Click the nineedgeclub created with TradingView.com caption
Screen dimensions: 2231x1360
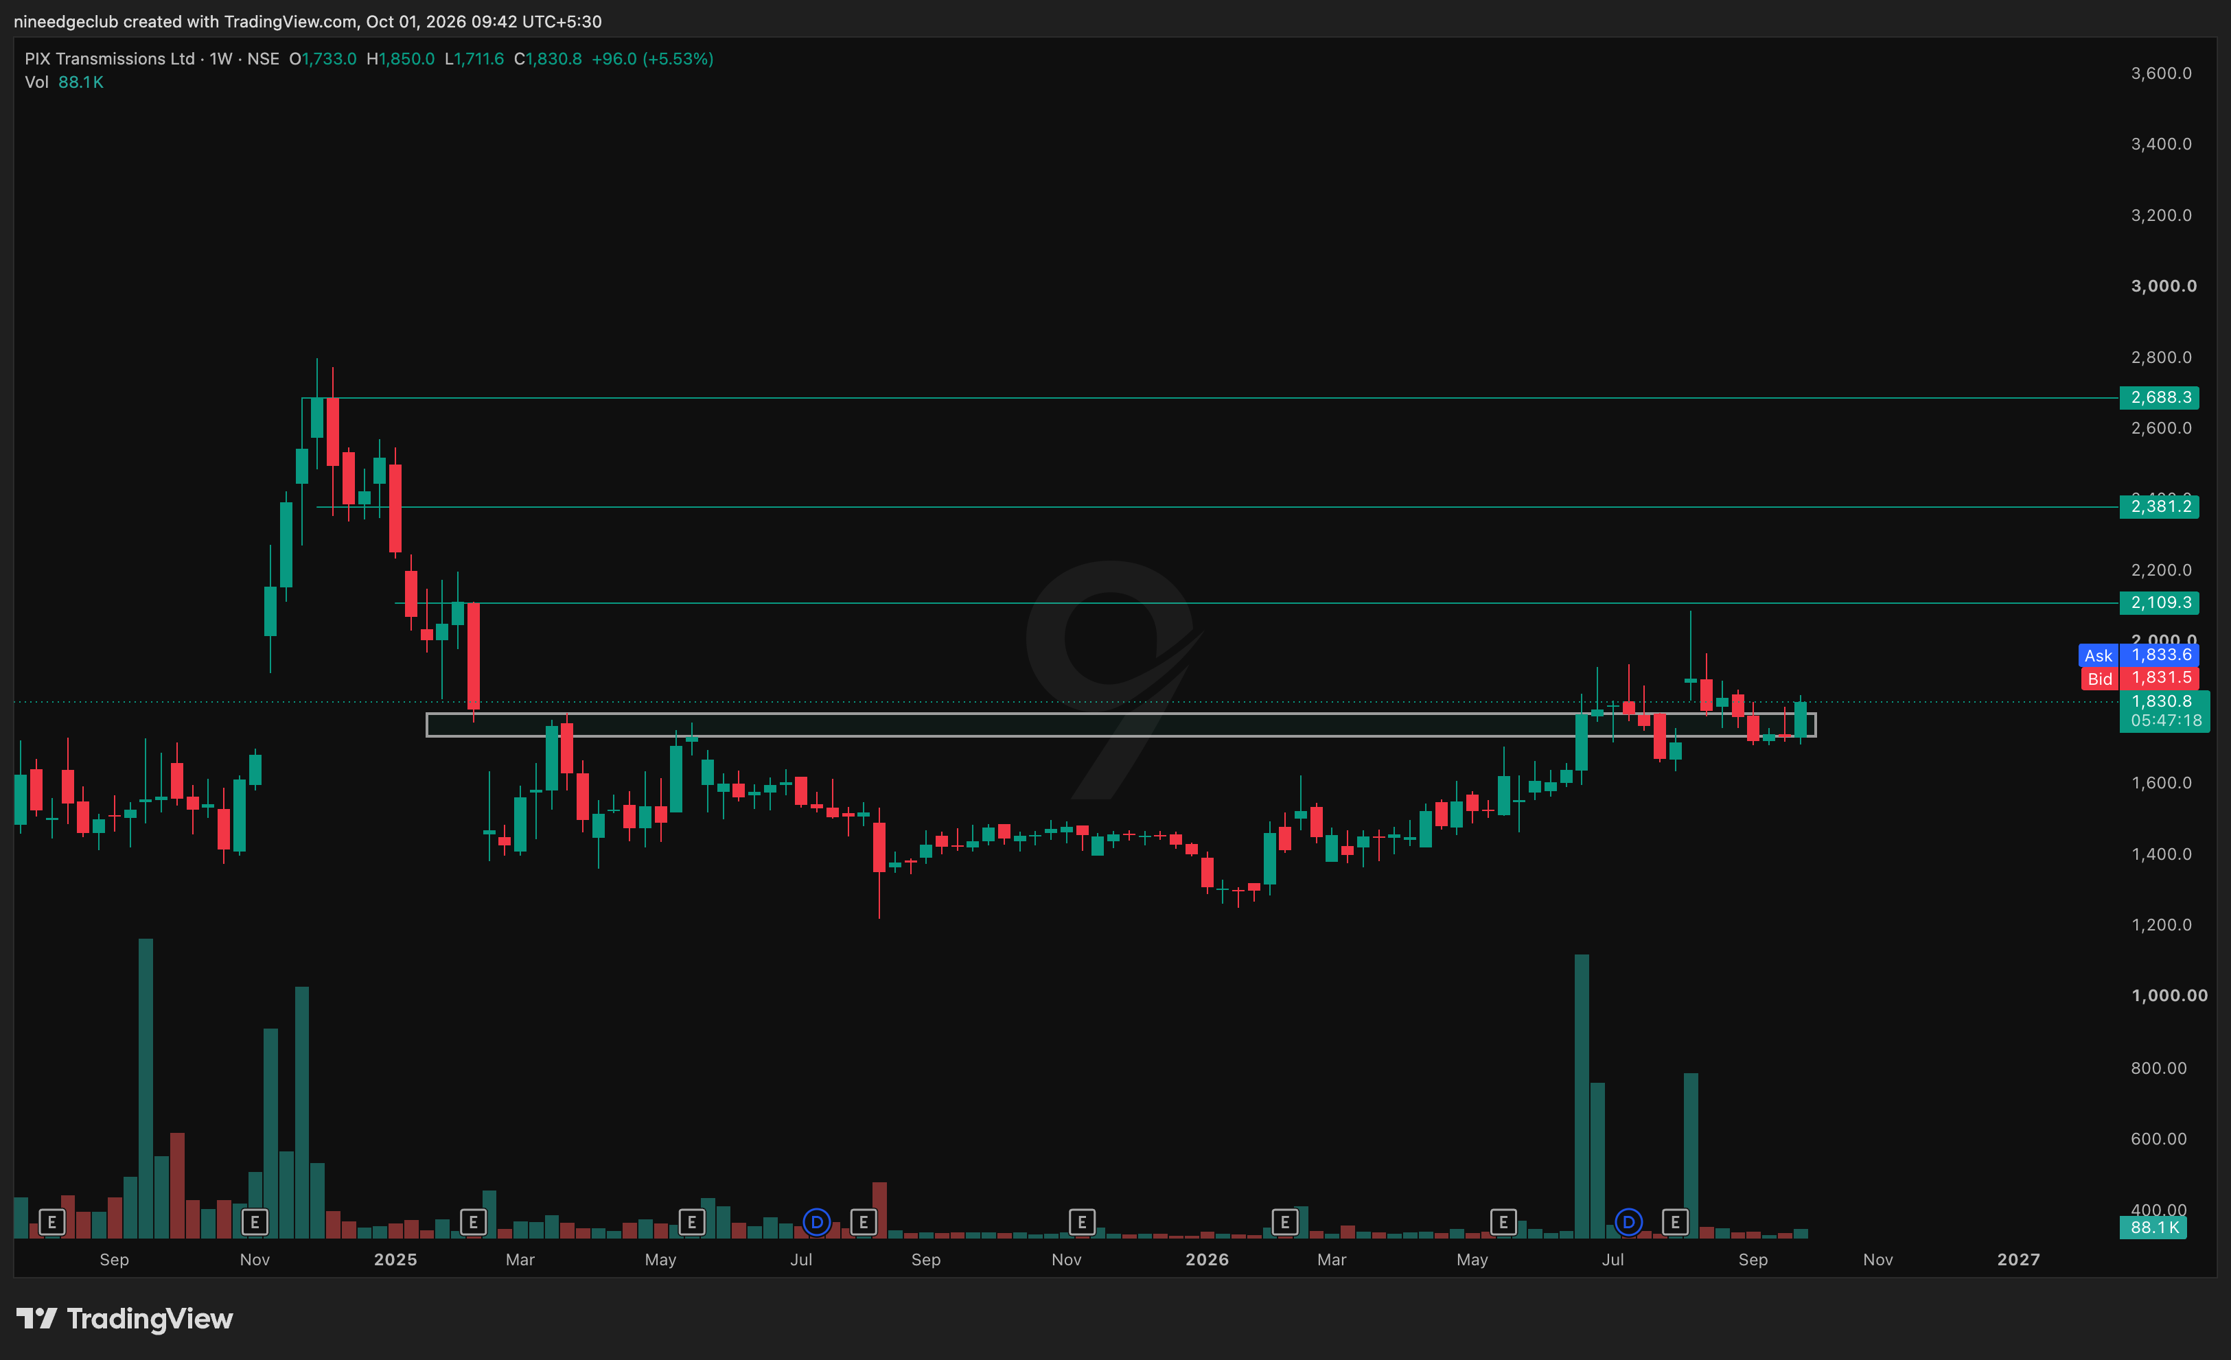308,21
